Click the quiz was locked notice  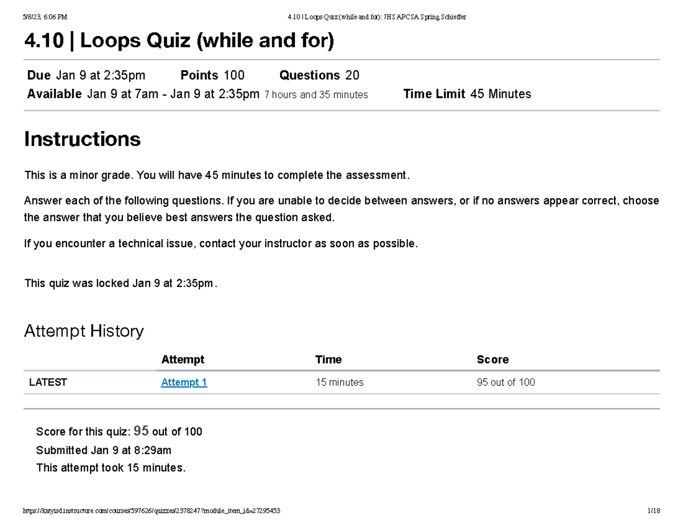pyautogui.click(x=121, y=283)
